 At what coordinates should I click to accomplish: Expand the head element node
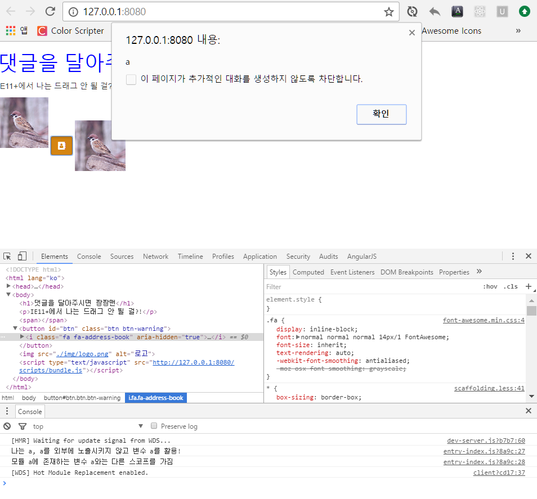coord(8,286)
